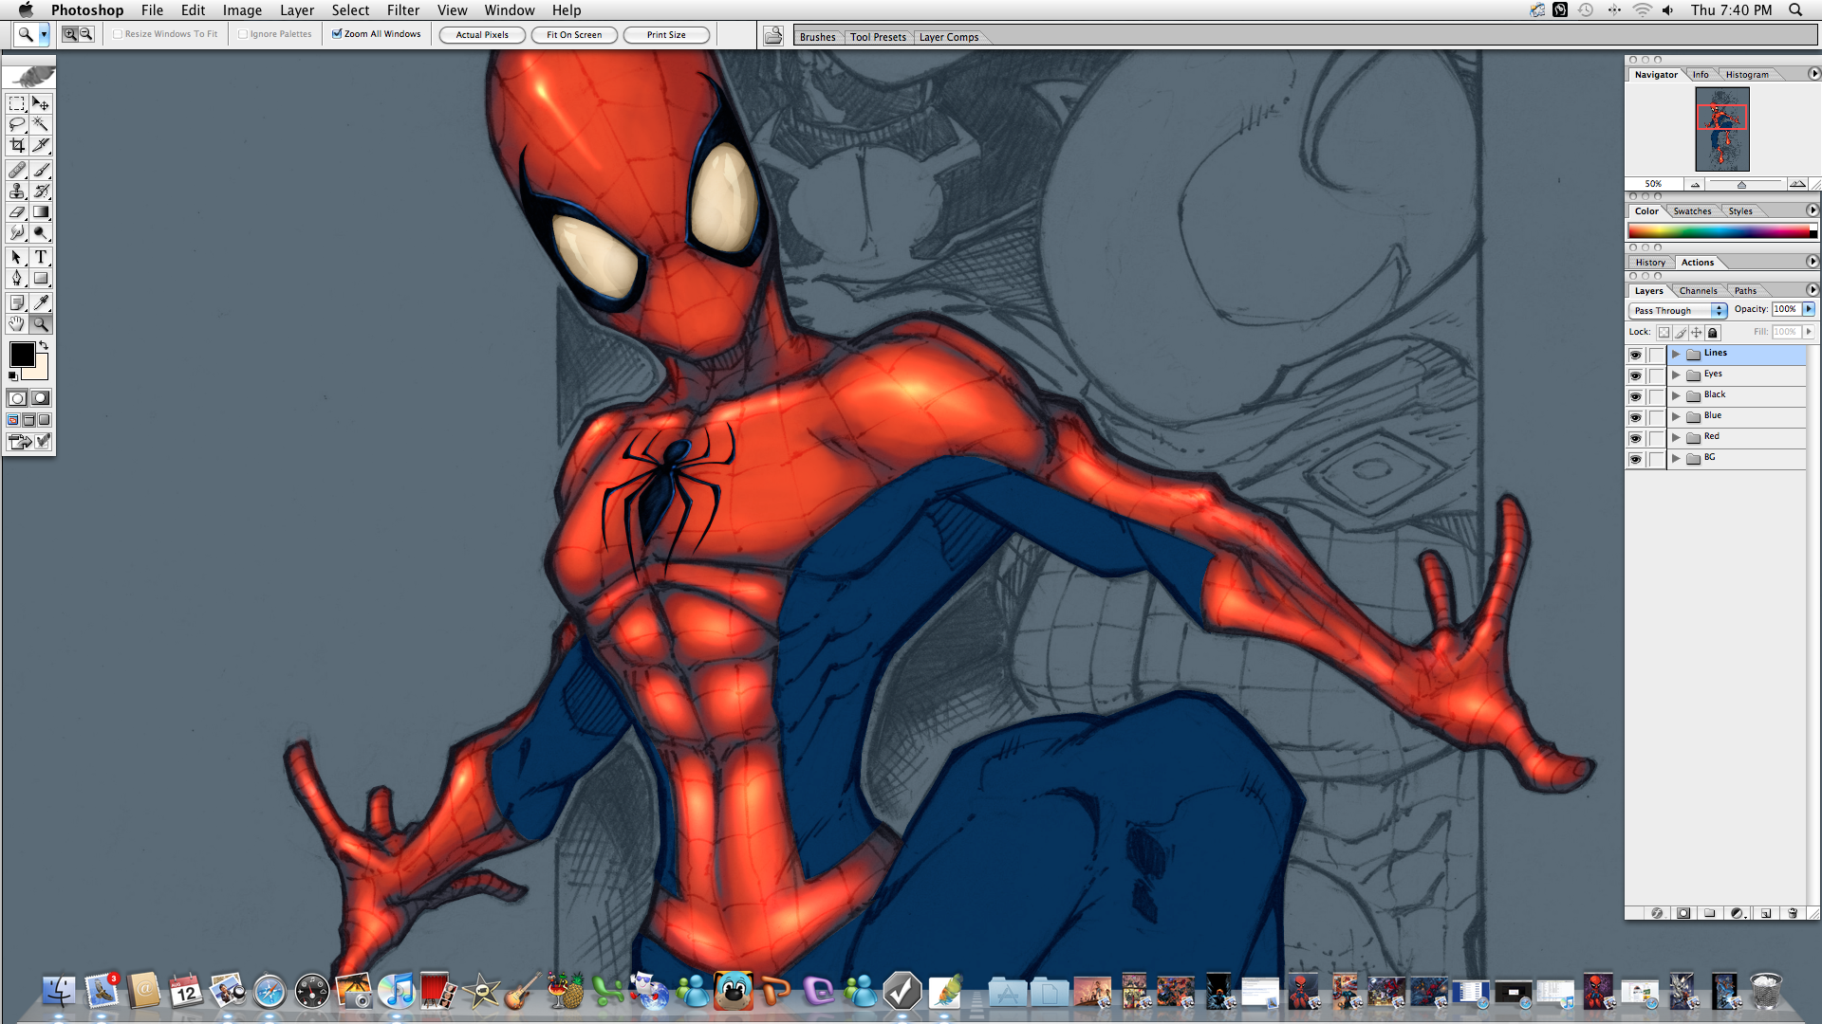The width and height of the screenshot is (1822, 1024).
Task: Select the Lasso tool
Action: tap(17, 124)
